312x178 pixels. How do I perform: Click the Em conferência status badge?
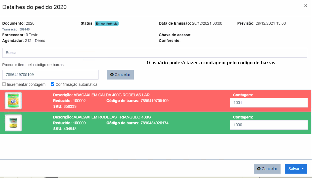tap(106, 24)
